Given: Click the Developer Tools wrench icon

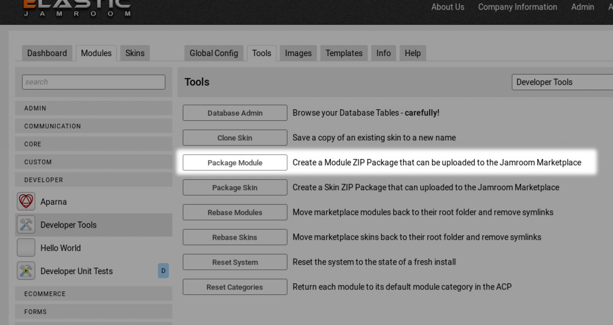Looking at the screenshot, I should click(x=26, y=224).
